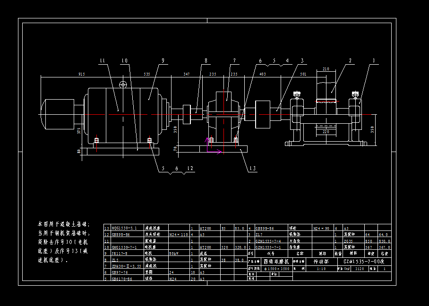
Task: Click the 1:10 scale value
Action: click(x=321, y=269)
